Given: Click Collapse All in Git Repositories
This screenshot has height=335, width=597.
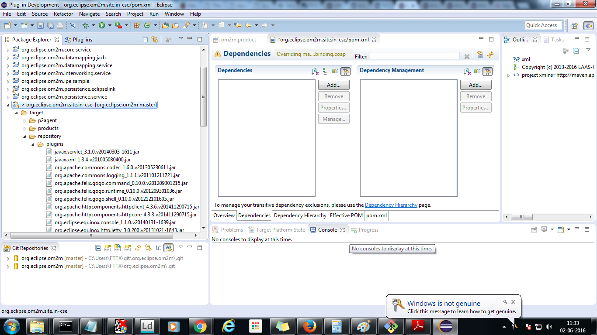Looking at the screenshot, I should [x=98, y=248].
